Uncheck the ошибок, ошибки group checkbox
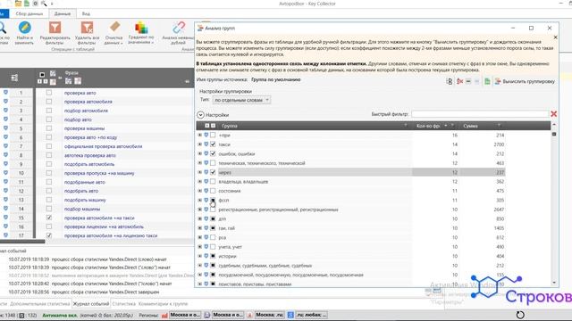Image resolution: width=572 pixels, height=321 pixels. 213,153
